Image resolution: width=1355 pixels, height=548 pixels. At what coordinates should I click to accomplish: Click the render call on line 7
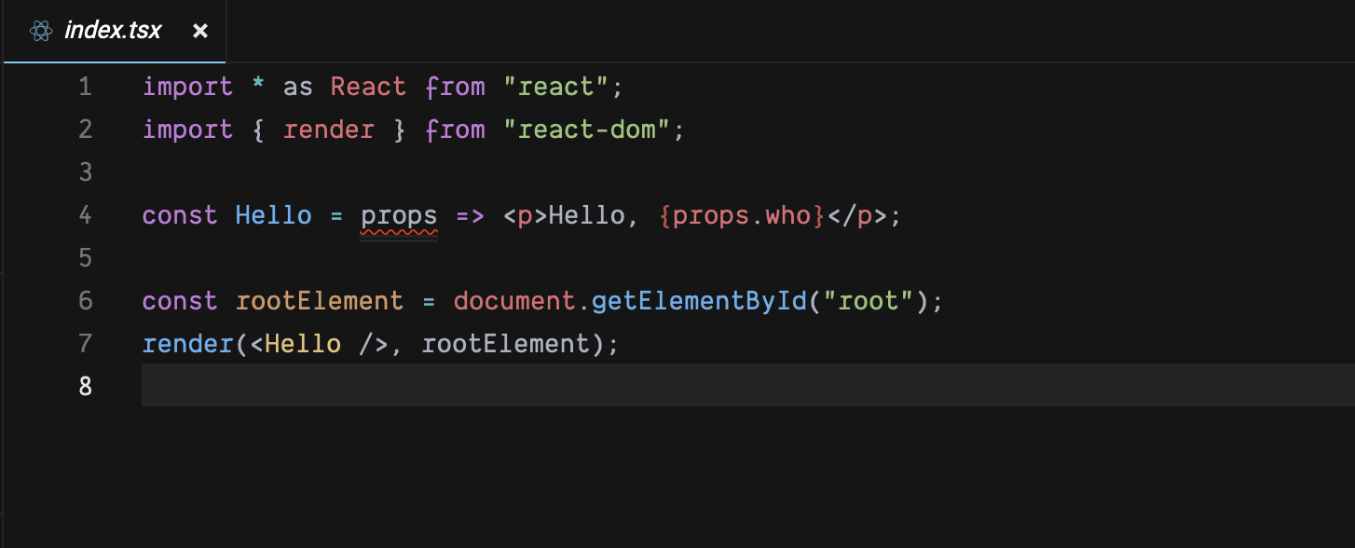[188, 344]
